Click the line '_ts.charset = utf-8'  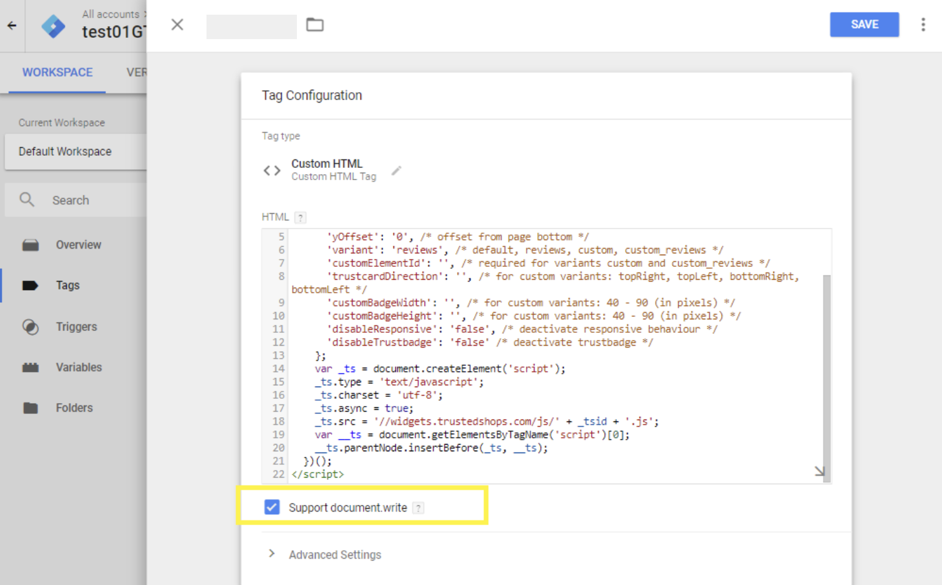[379, 394]
